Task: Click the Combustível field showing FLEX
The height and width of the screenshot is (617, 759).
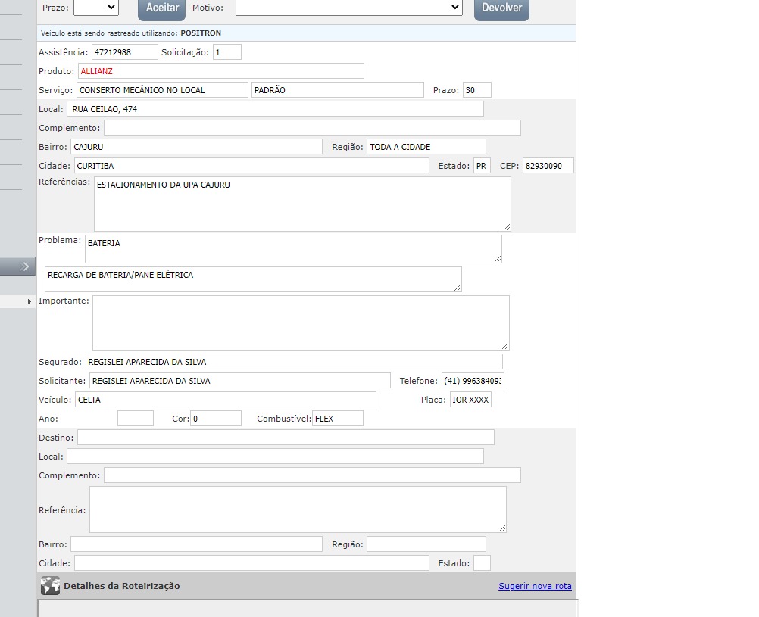Action: [338, 418]
